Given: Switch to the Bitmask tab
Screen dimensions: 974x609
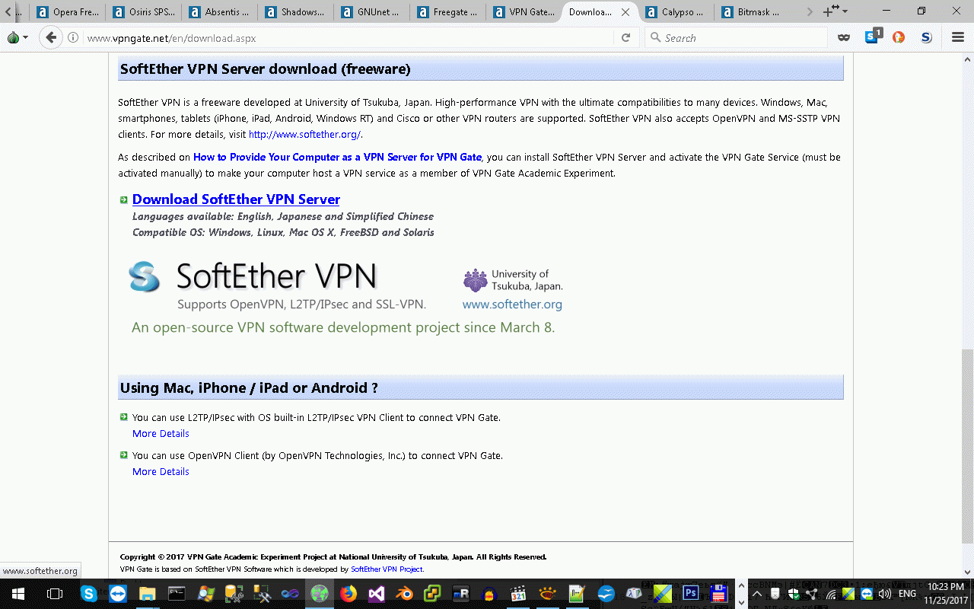Looking at the screenshot, I should 753,12.
